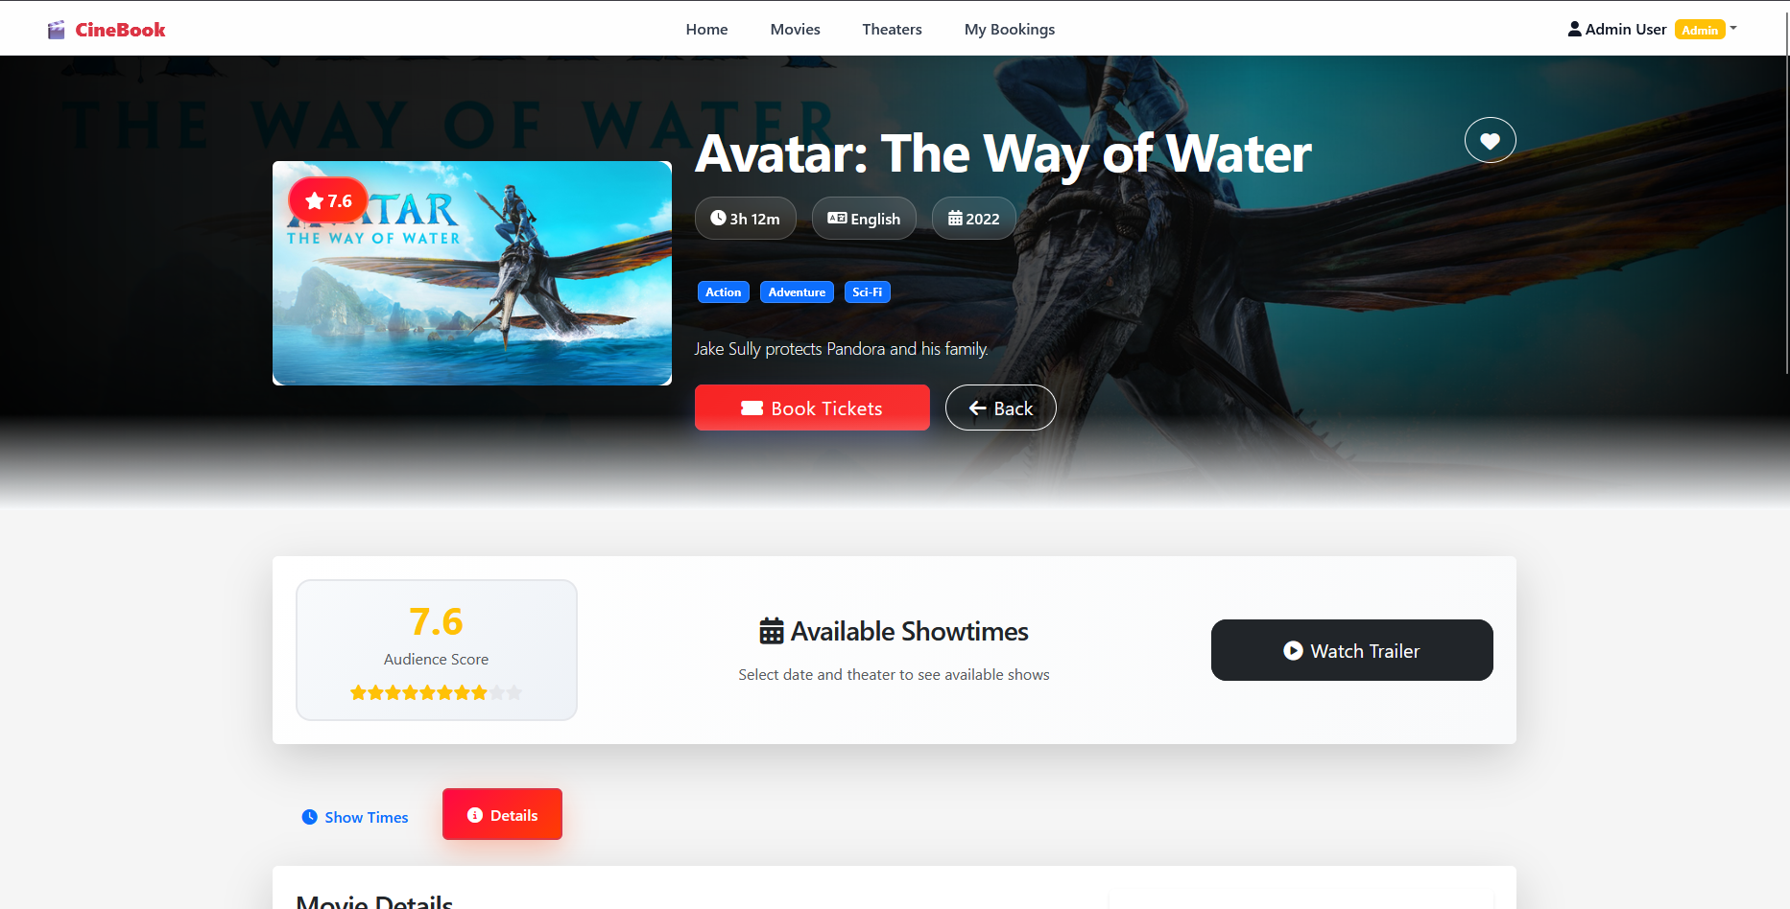Select the Details tab

[502, 814]
